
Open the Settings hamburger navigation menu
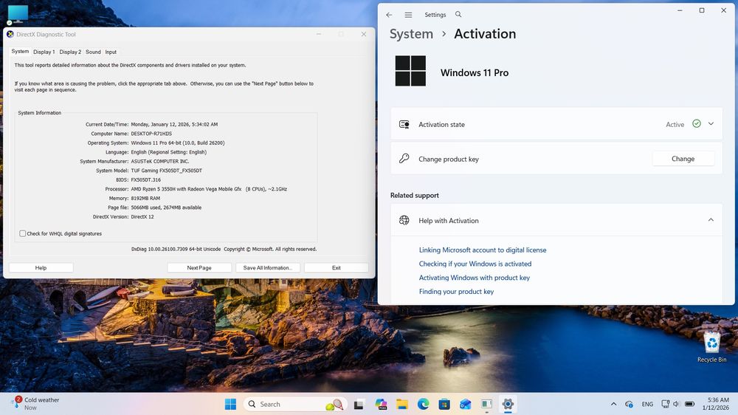(x=408, y=15)
